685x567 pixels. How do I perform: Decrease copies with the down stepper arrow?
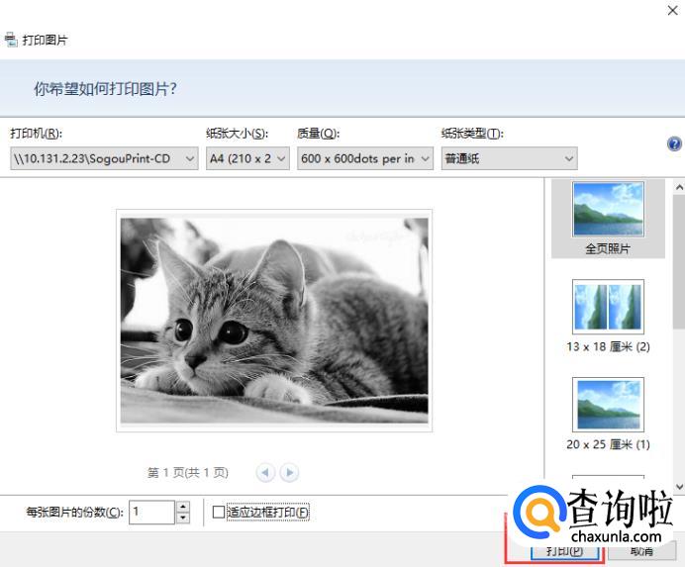(183, 519)
